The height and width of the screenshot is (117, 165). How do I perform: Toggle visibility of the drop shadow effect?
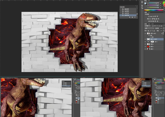150,37
